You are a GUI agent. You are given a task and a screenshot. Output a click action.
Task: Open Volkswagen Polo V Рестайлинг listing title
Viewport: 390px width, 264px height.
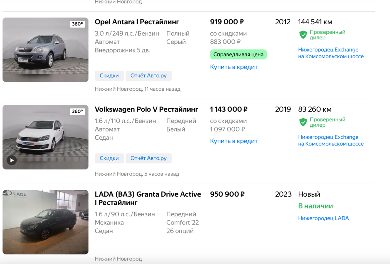pos(146,109)
